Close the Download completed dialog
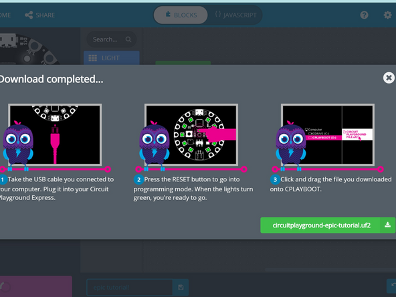Screen dimensions: 396x297 [389, 78]
